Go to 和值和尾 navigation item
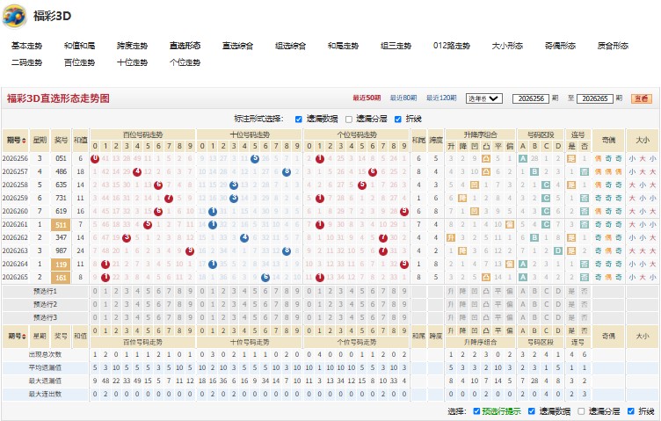Screen dimensions: 661x421 coord(79,46)
